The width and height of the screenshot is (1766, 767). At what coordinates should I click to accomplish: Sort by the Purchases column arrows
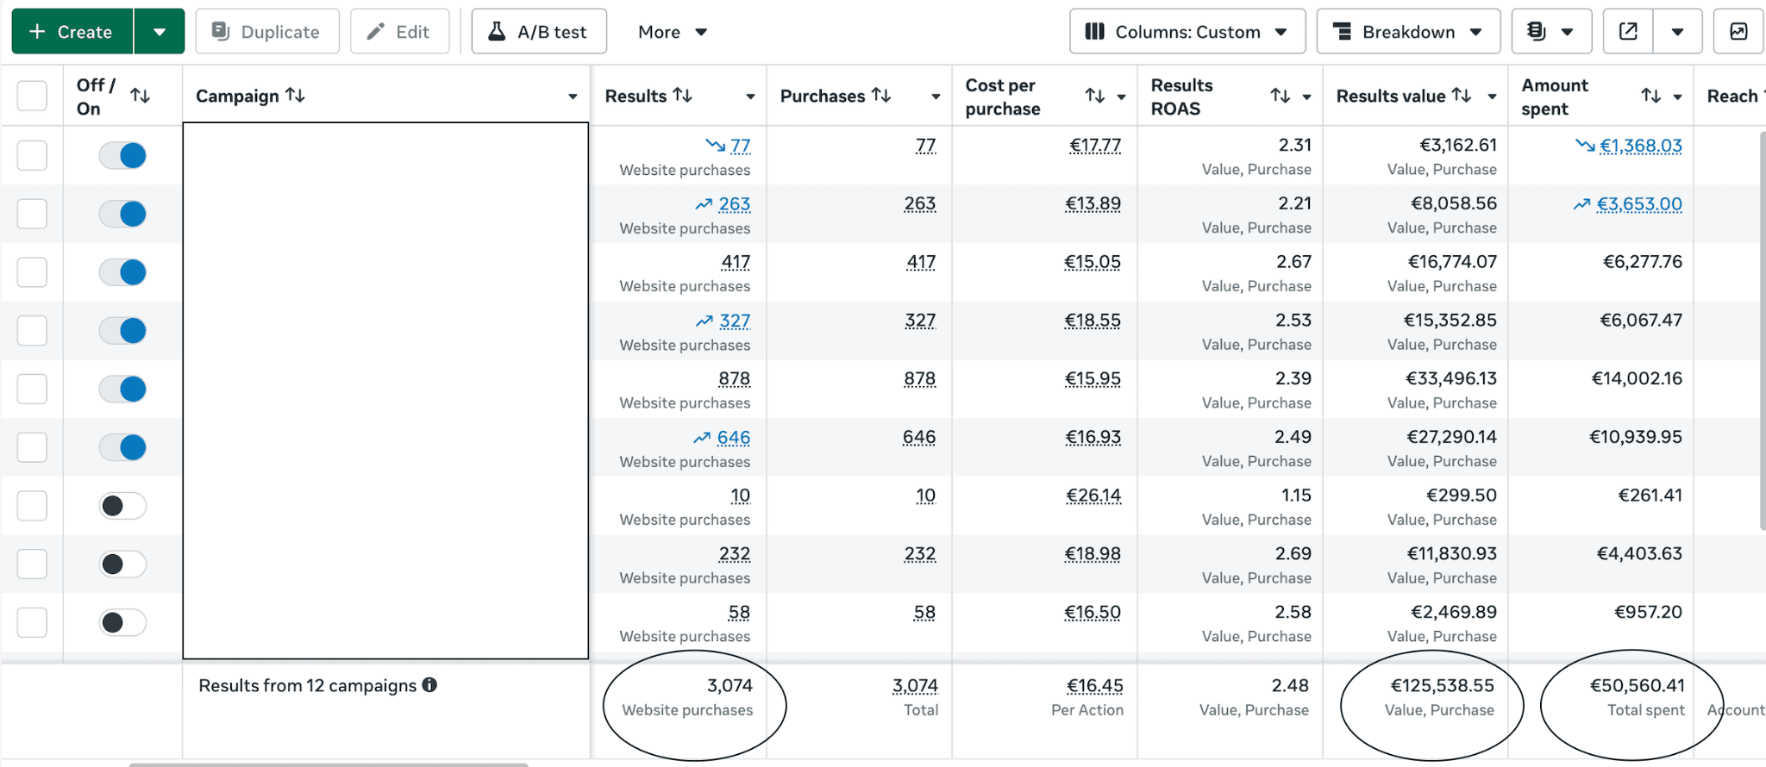[881, 95]
